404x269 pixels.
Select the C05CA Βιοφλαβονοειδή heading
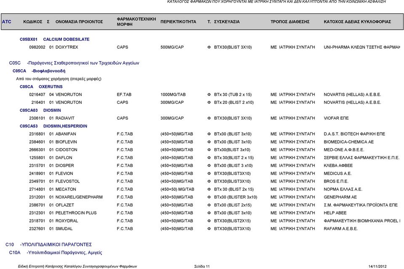[39, 71]
